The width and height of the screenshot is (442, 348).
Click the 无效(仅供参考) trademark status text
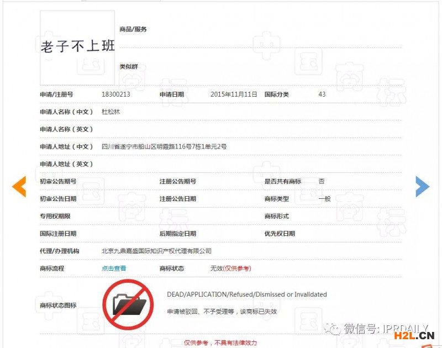(x=230, y=268)
